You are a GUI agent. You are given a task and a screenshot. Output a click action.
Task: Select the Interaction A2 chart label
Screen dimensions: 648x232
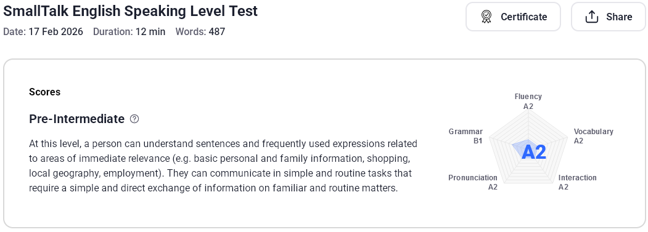coord(577,182)
